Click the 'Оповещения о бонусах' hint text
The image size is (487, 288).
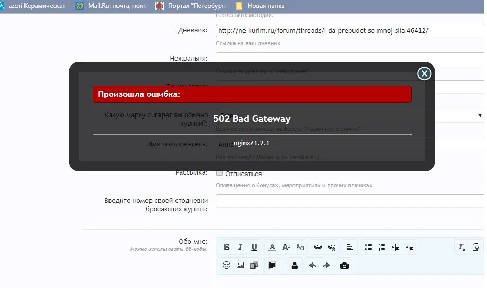294,185
